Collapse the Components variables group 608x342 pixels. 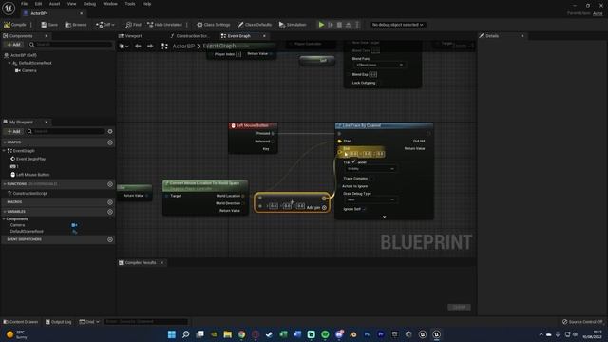point(4,219)
